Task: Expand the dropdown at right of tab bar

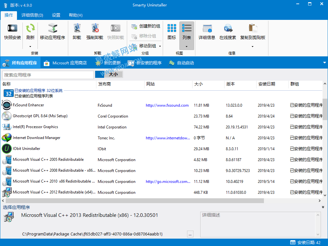Action: (324, 63)
